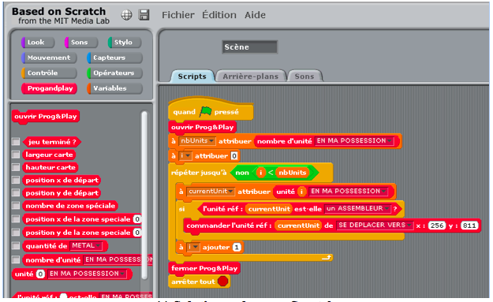The width and height of the screenshot is (493, 302).
Task: Click the value field showing 0 in attribuer block
Action: (x=234, y=156)
